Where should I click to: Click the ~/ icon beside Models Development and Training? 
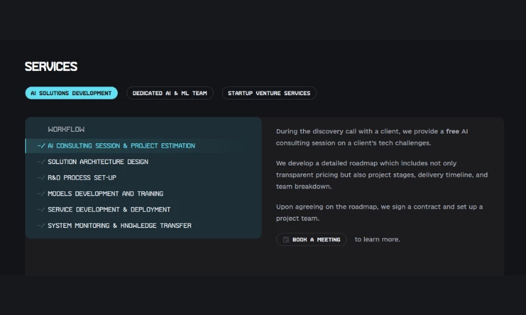tap(41, 194)
